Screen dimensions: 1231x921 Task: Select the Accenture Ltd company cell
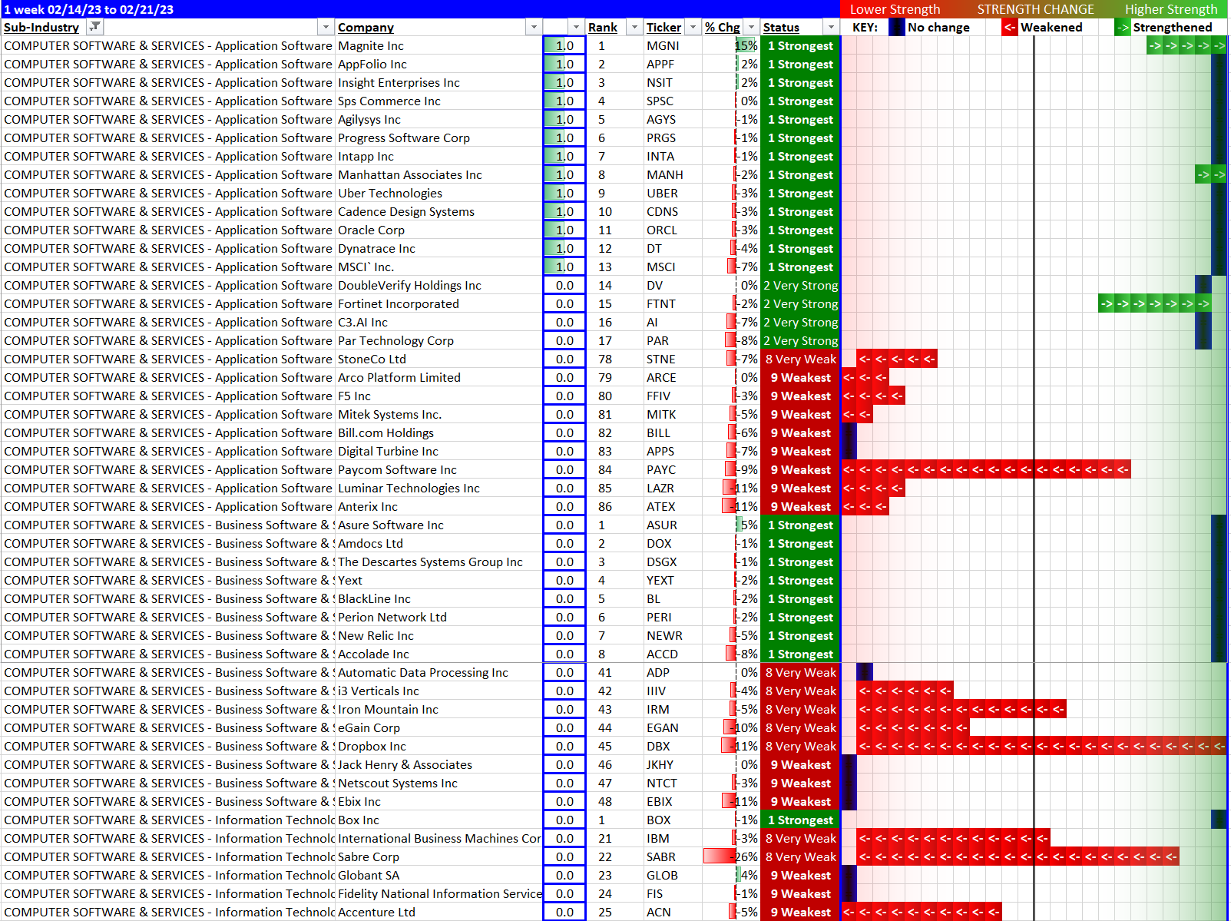pyautogui.click(x=439, y=913)
